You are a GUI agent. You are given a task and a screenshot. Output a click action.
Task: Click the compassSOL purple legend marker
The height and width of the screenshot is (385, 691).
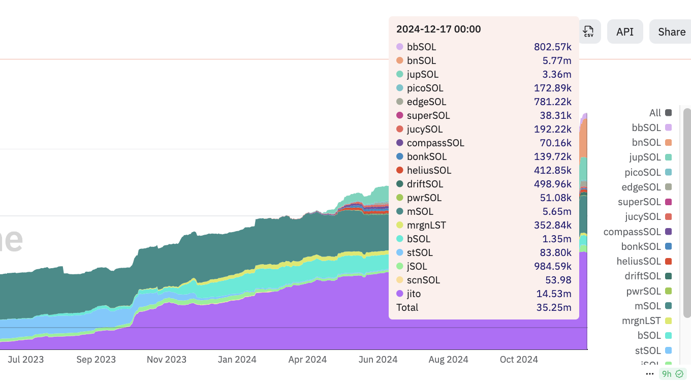pos(668,232)
